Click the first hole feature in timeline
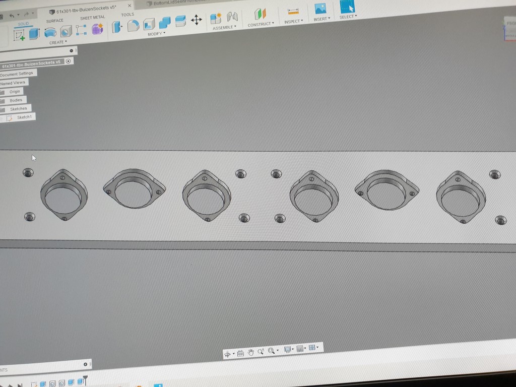 coord(52,383)
